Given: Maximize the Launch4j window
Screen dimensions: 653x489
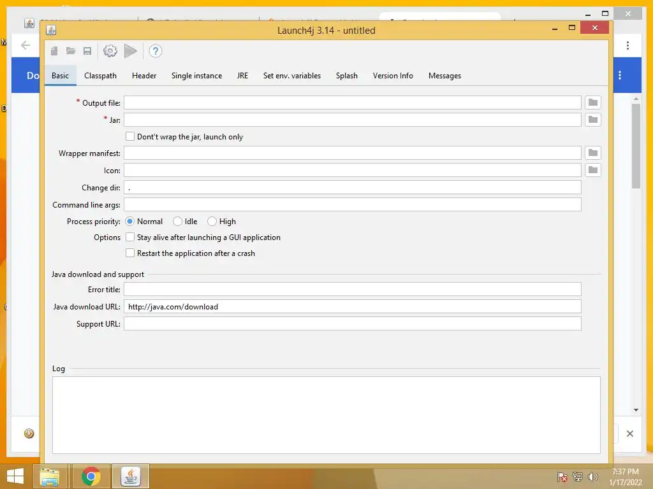Looking at the screenshot, I should click(572, 27).
